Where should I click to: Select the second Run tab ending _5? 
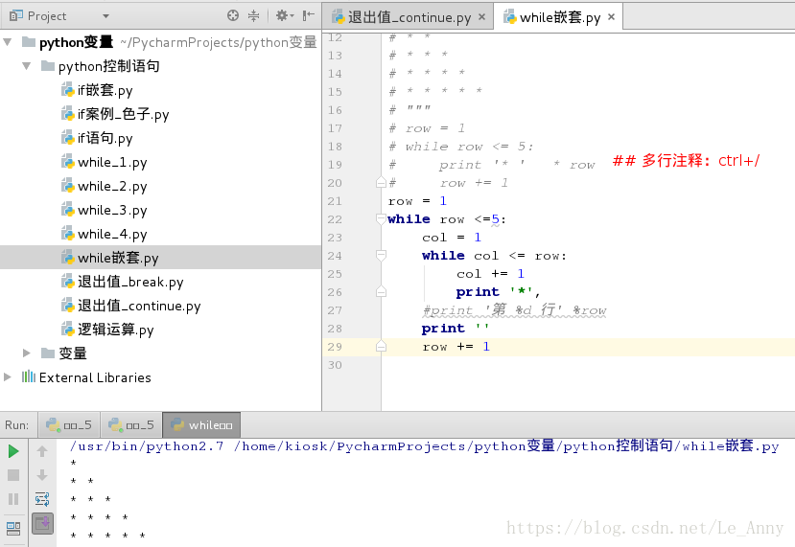(131, 425)
